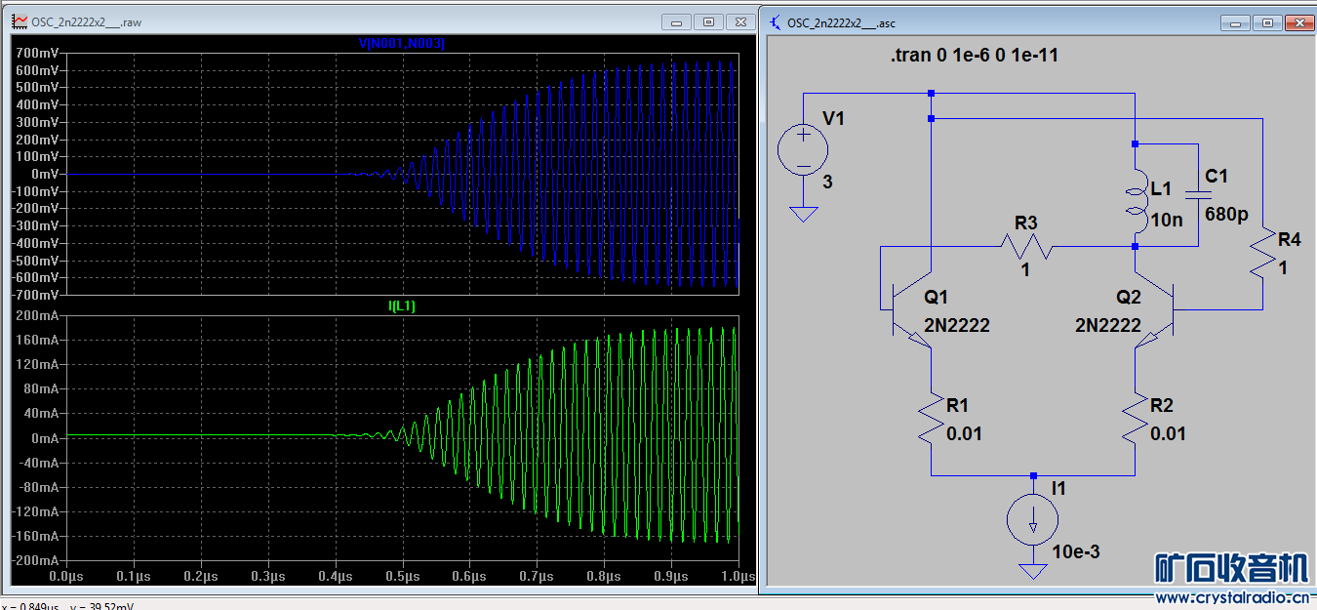Click the I(L1) trace label
Screen dimensions: 1317x610
(402, 306)
